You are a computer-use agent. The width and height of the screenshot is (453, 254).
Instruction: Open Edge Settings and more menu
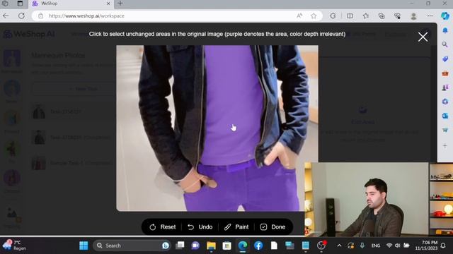pos(430,16)
